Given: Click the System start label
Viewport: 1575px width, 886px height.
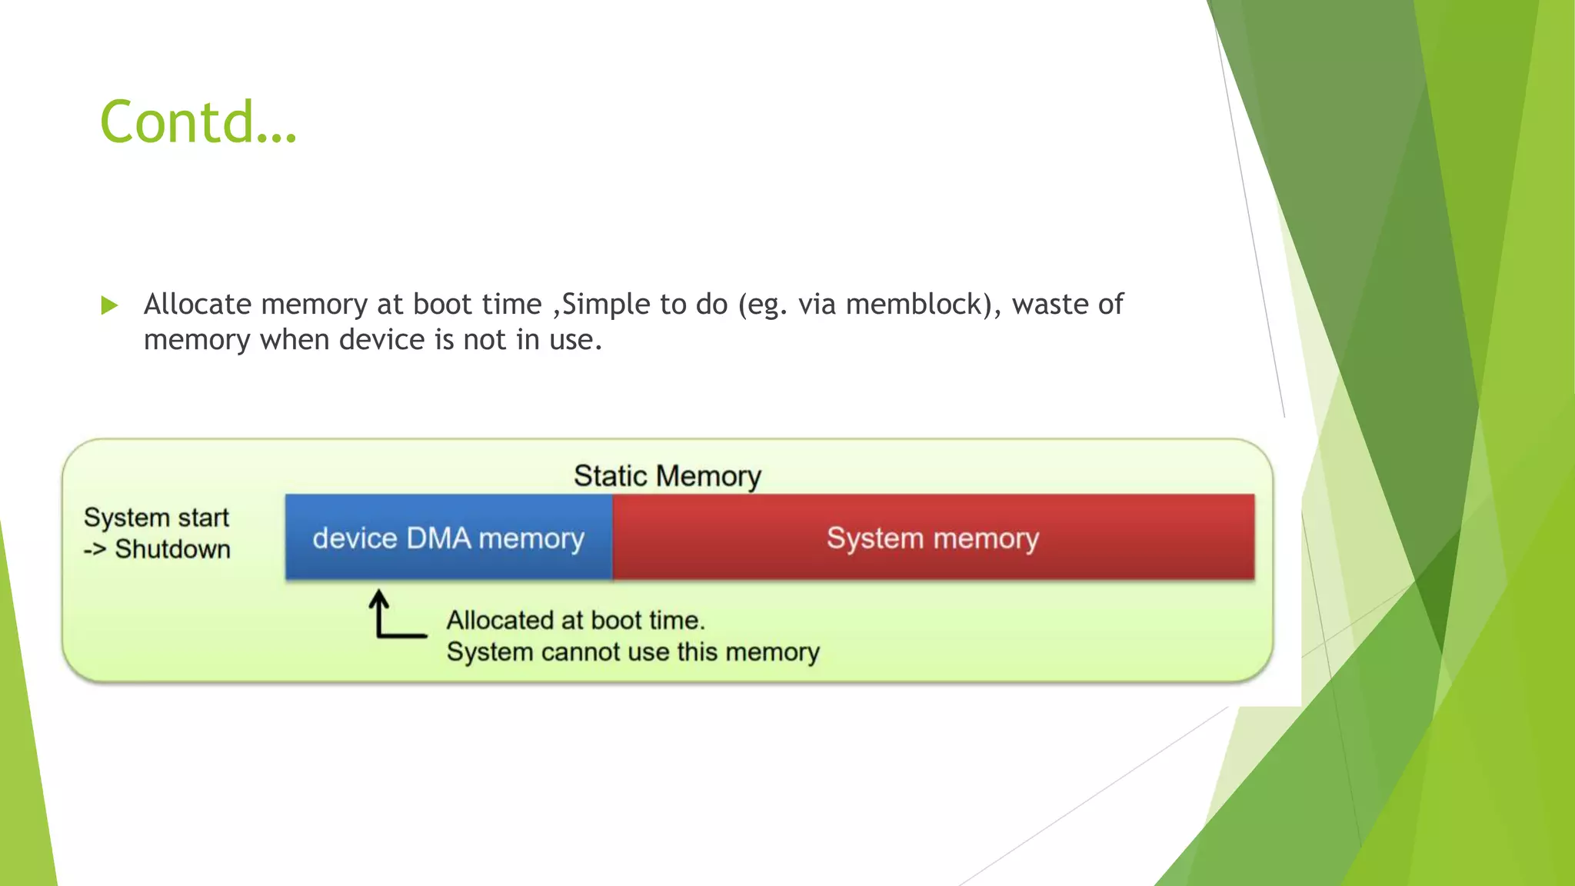Looking at the screenshot, I should [157, 518].
